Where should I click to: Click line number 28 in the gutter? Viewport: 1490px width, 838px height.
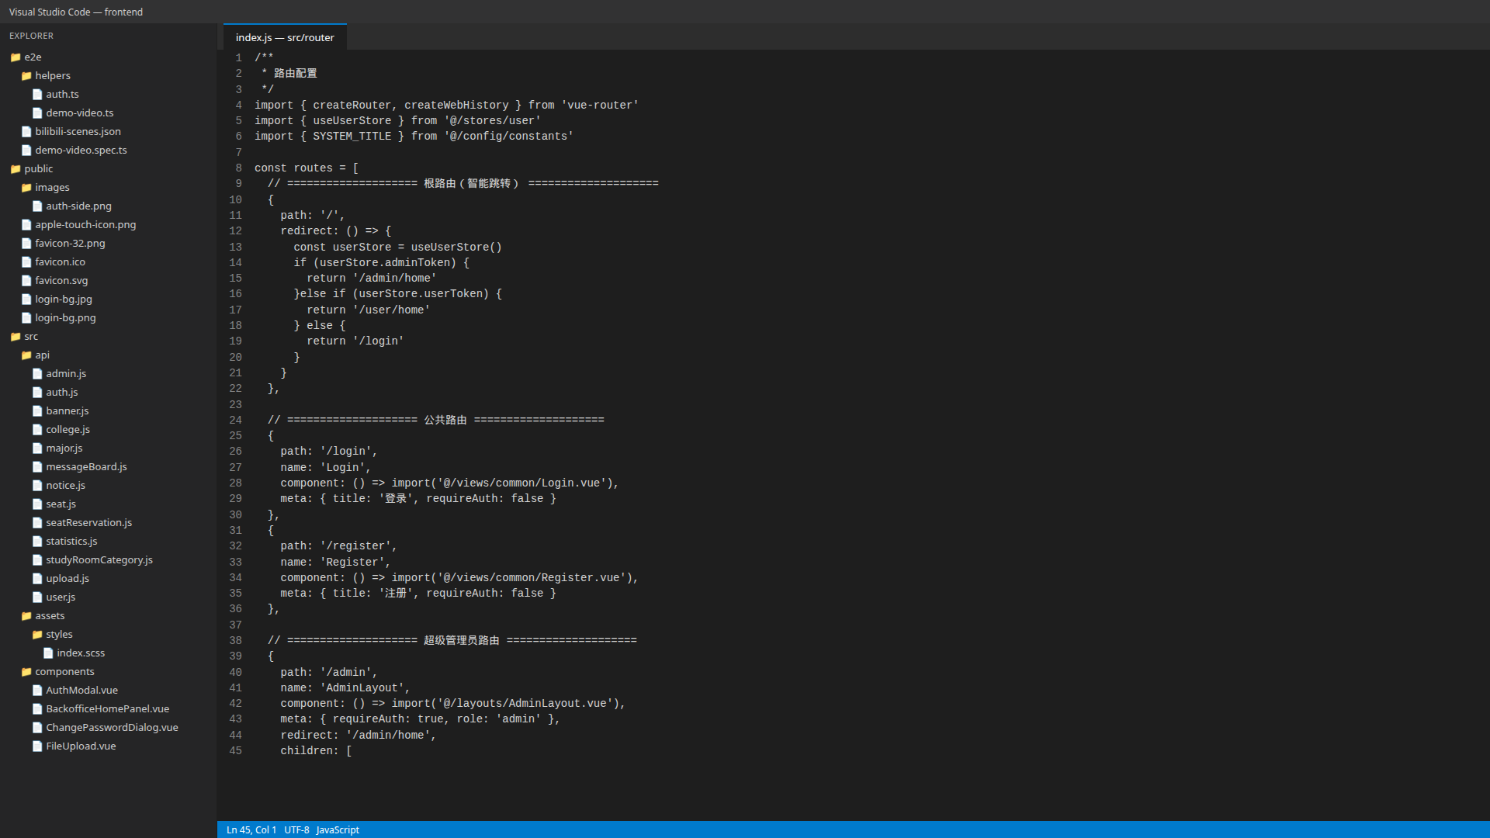click(235, 483)
